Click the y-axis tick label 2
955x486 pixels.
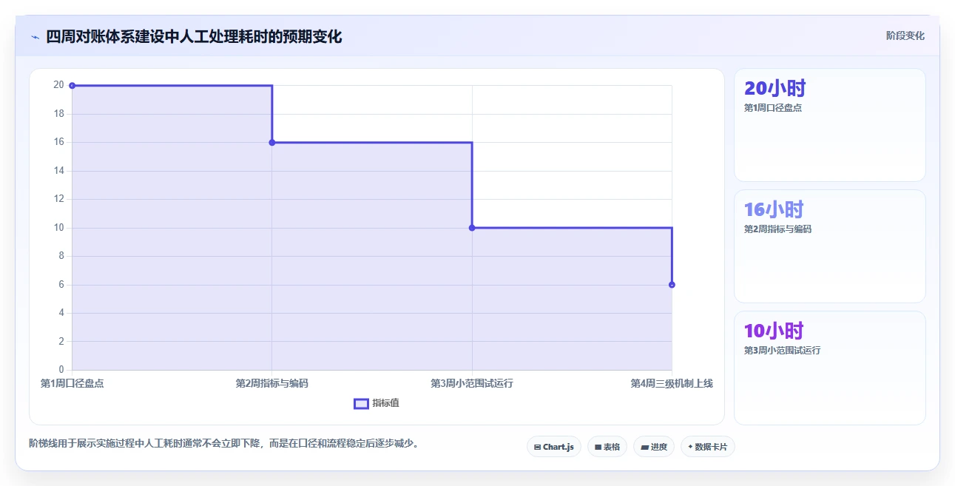62,341
